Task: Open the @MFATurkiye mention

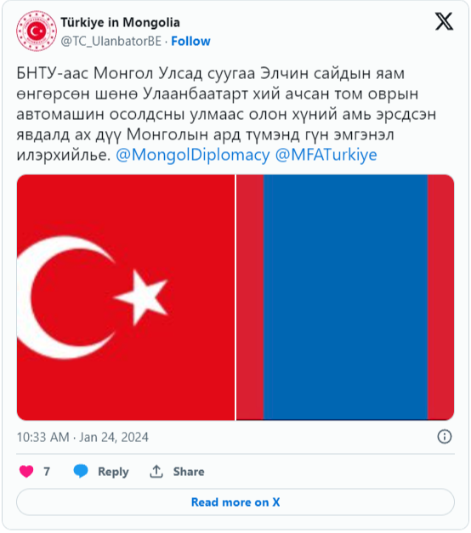Action: pos(326,155)
